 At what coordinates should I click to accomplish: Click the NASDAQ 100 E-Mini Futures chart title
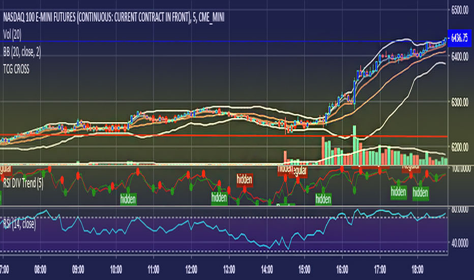115,18
